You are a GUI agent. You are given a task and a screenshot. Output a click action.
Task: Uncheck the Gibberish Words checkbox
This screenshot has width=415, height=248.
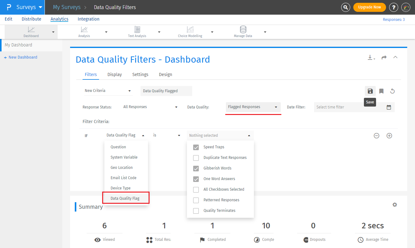pos(196,168)
